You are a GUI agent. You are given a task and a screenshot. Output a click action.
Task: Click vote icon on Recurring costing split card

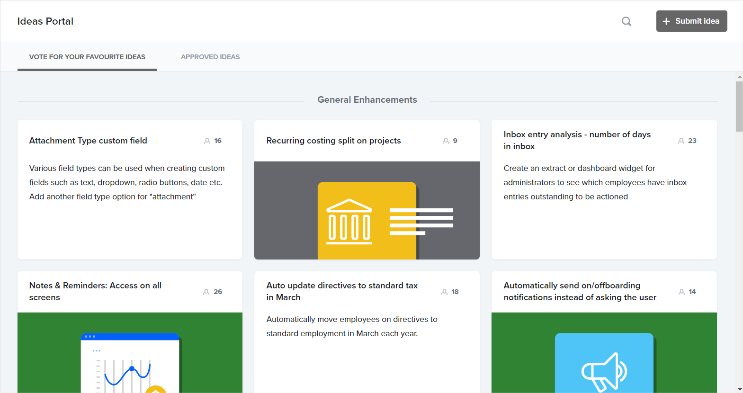[x=446, y=141]
